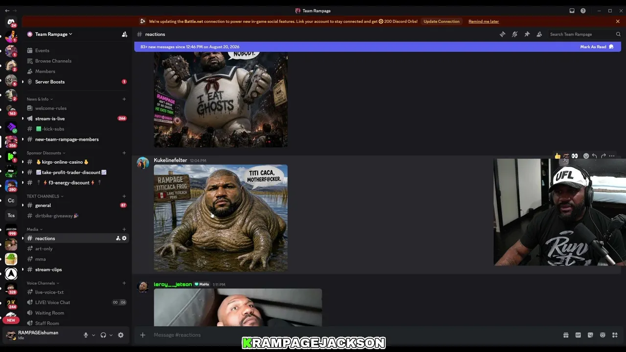Collapse the Voice Channels category

(43, 283)
